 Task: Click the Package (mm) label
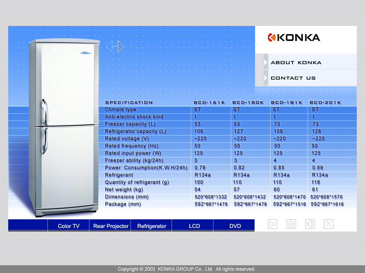click(123, 204)
